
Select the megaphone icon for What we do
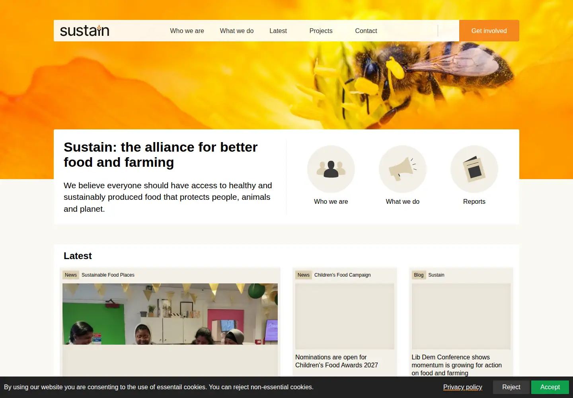[403, 169]
